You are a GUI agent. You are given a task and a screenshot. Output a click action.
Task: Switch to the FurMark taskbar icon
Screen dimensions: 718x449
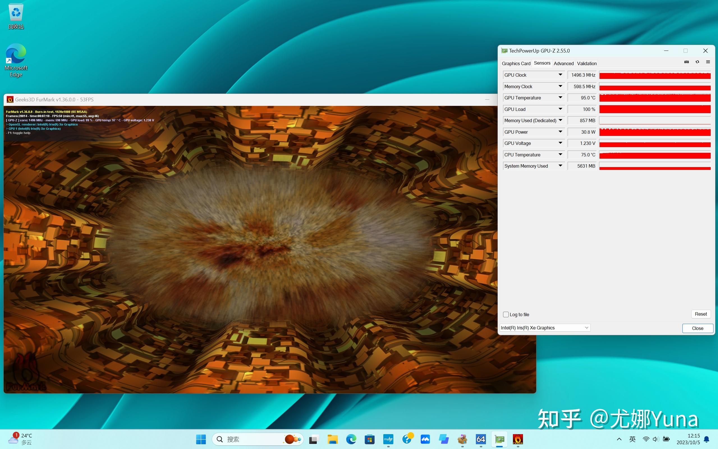[x=518, y=439]
